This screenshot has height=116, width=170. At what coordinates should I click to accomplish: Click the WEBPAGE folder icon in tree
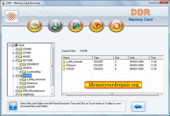[20, 94]
